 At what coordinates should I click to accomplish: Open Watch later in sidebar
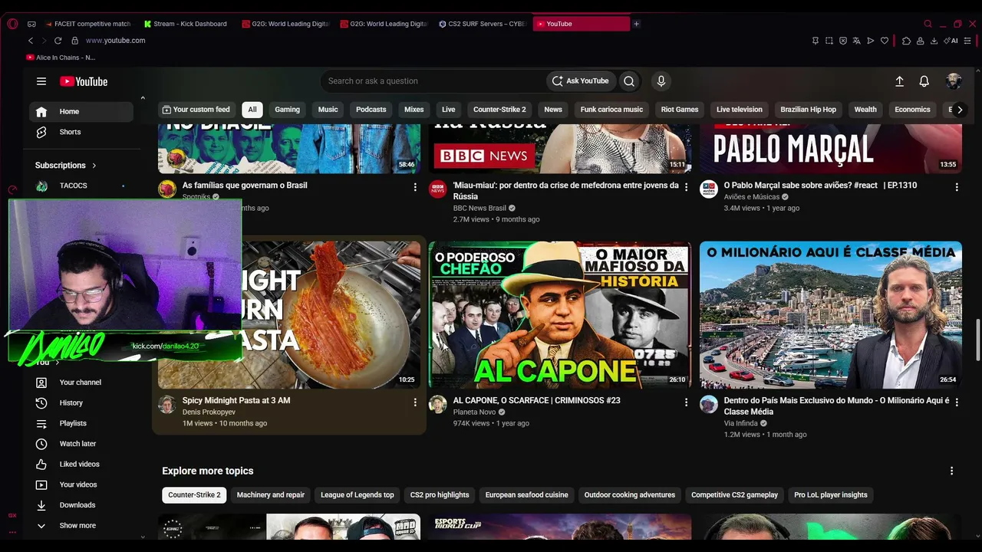(81, 444)
